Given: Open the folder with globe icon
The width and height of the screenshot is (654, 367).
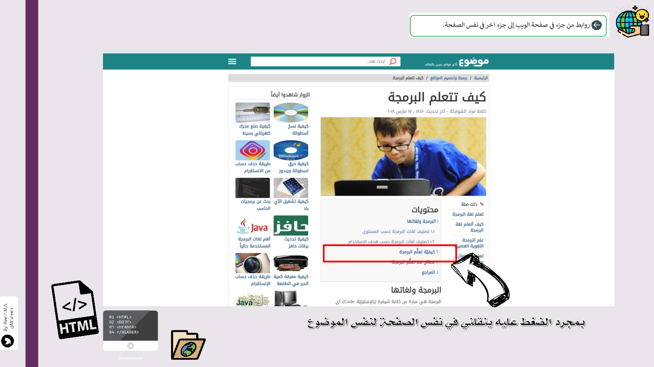Looking at the screenshot, I should coord(188,345).
